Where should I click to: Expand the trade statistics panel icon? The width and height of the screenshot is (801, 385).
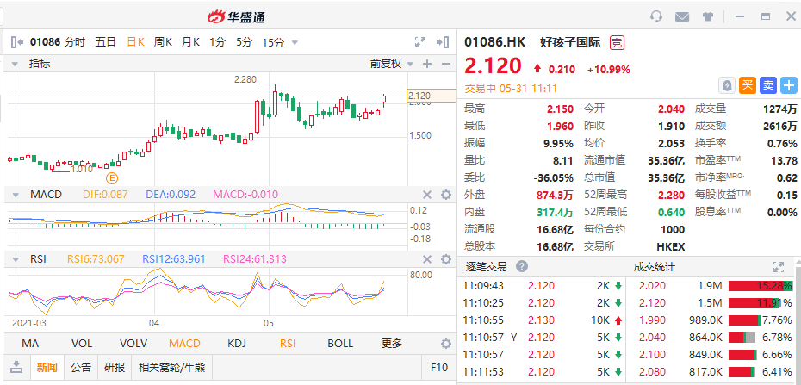778,266
